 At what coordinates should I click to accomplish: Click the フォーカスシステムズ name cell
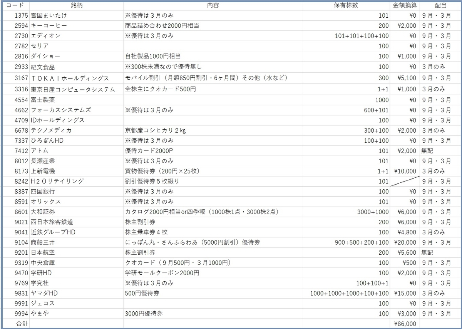(x=77, y=110)
